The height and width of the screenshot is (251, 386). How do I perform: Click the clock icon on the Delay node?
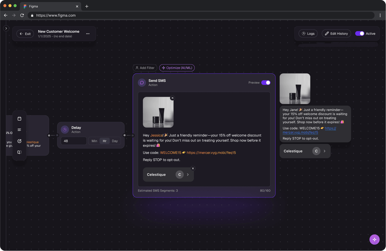tap(65, 129)
